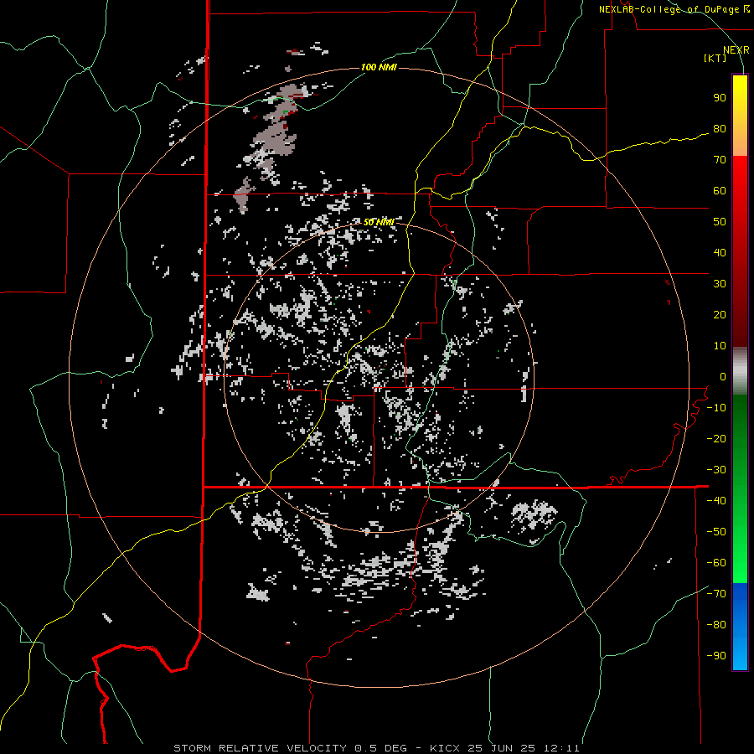Click the NEXR label above the scale
This screenshot has height=754, width=754.
(x=736, y=50)
